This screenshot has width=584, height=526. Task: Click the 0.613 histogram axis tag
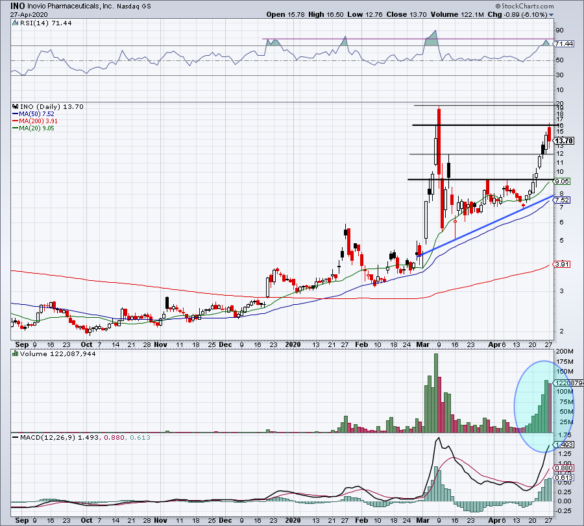click(564, 477)
